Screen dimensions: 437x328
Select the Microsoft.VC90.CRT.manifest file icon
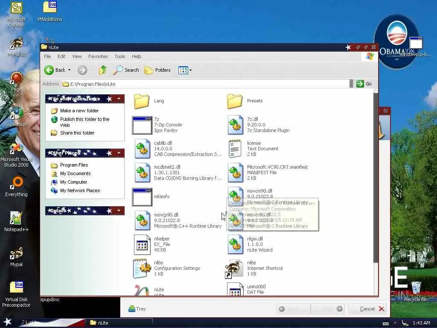pyautogui.click(x=235, y=173)
